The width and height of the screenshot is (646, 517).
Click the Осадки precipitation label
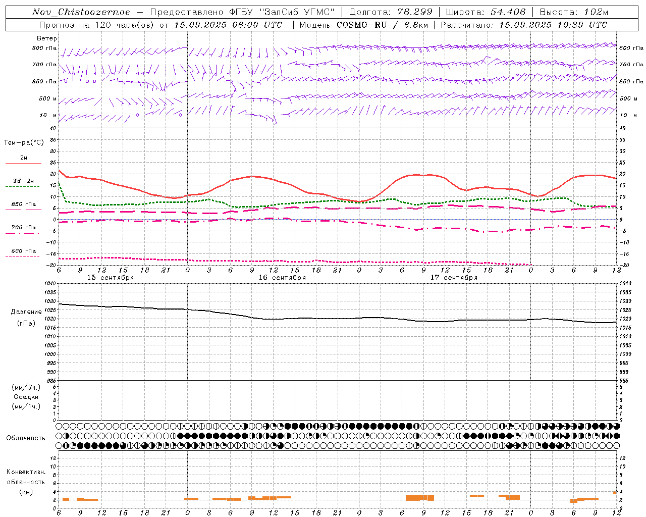click(x=26, y=397)
